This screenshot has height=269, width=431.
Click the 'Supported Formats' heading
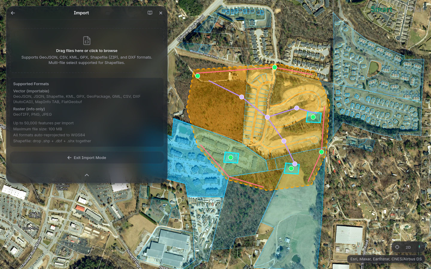31,84
